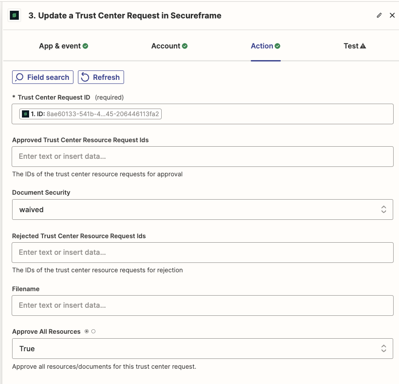Click the Document Security up-down chevron arrows
This screenshot has width=399, height=384.
[384, 209]
